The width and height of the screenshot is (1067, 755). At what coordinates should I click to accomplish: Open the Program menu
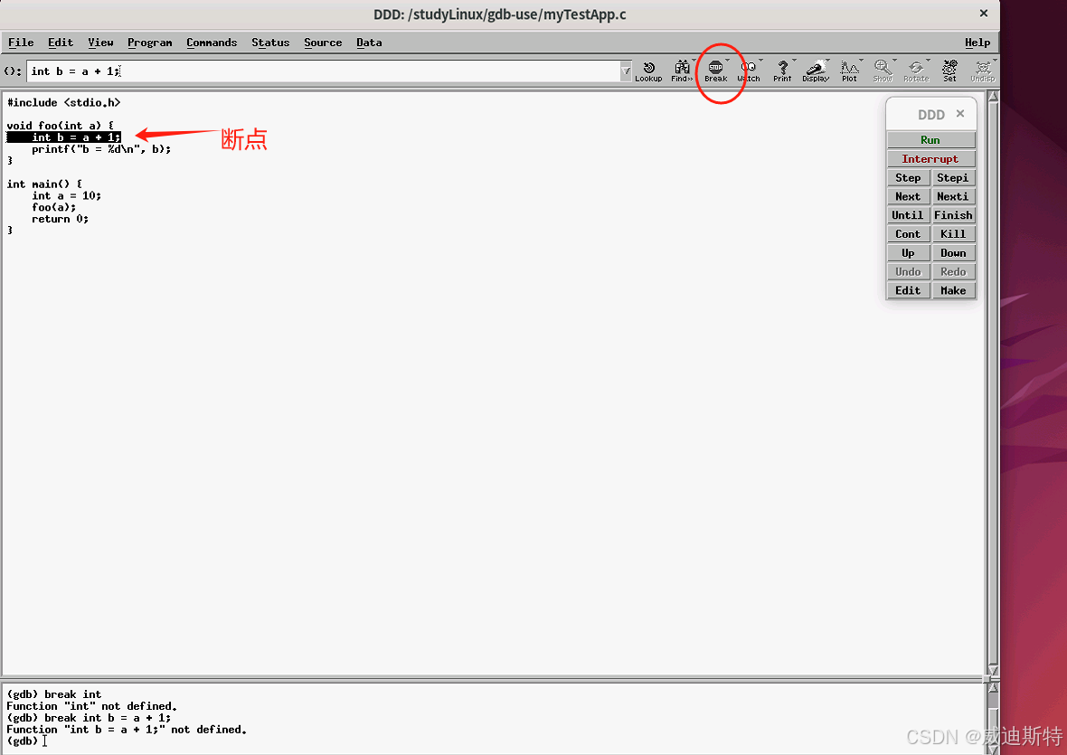[x=149, y=42]
